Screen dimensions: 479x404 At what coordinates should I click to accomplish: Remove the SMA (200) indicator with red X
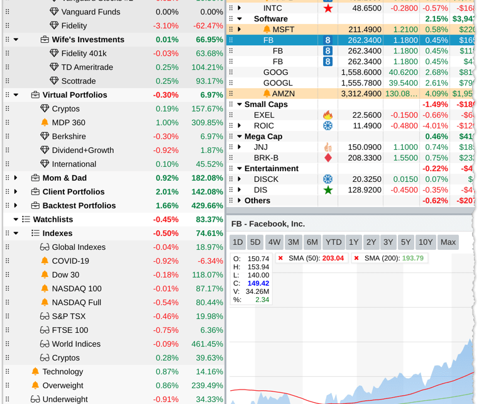(356, 259)
